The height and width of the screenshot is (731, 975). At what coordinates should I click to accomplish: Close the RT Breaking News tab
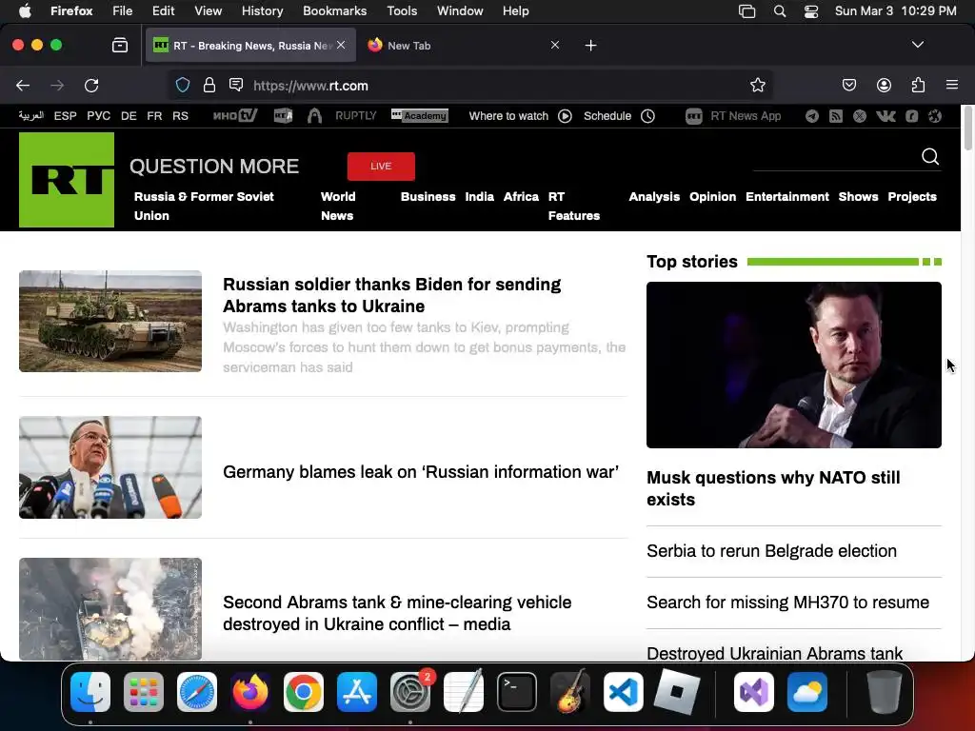point(341,45)
